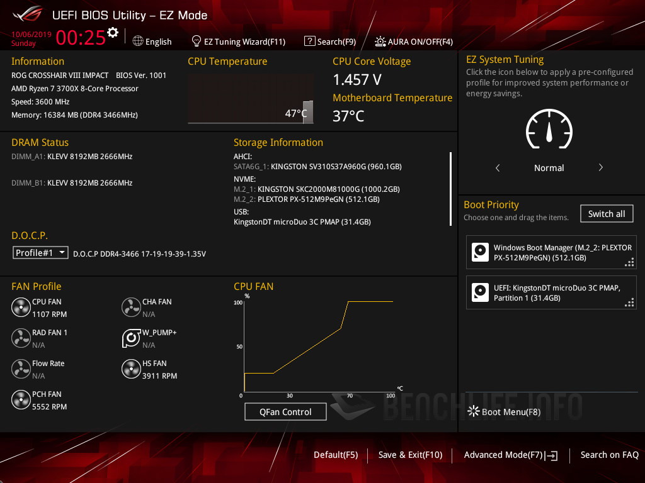645x483 pixels.
Task: Click Motherboard Temperature 37°C value
Action: click(348, 116)
